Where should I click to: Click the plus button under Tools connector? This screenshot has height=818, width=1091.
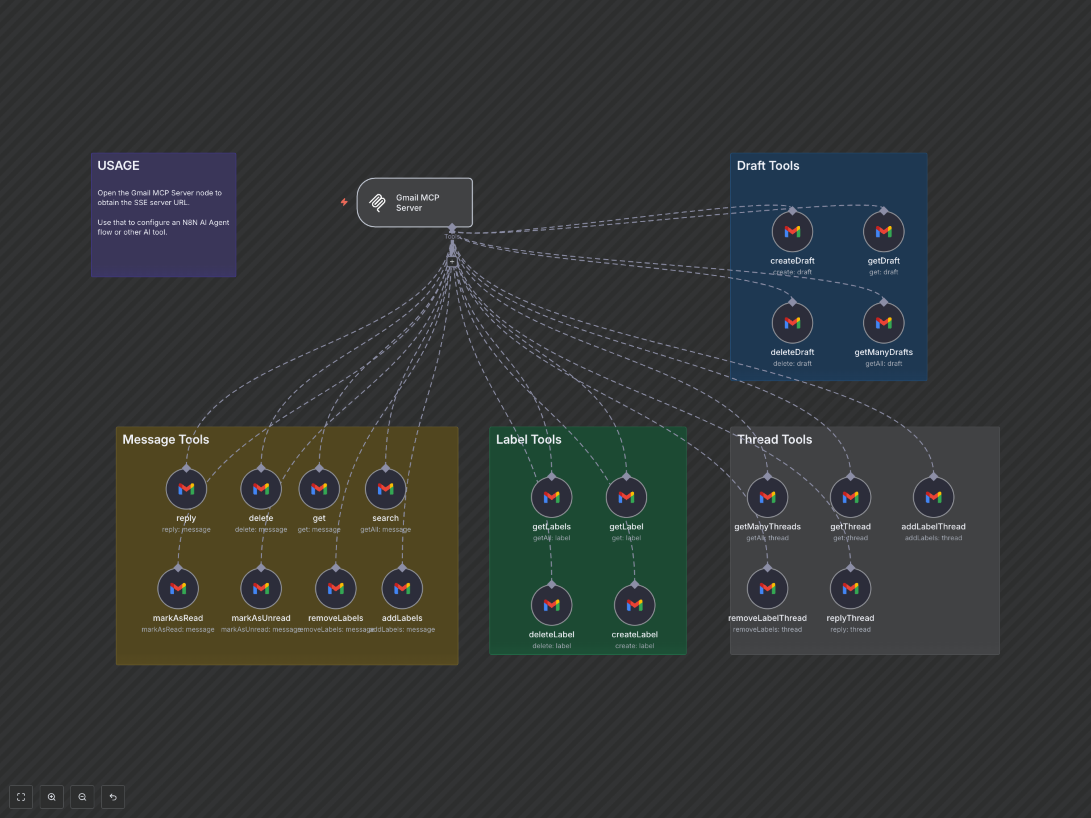click(452, 262)
